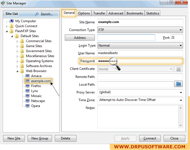Switch to the Statistics tab
The image size is (190, 150).
point(152,13)
